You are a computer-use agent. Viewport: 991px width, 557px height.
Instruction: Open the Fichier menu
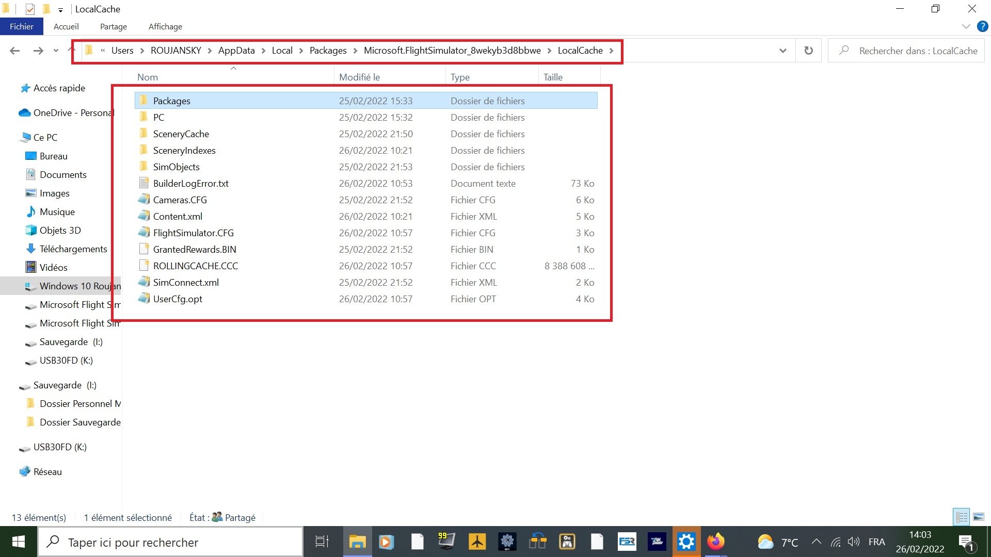(x=21, y=26)
